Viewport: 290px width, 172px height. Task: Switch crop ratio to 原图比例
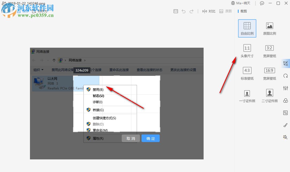[x=269, y=28]
